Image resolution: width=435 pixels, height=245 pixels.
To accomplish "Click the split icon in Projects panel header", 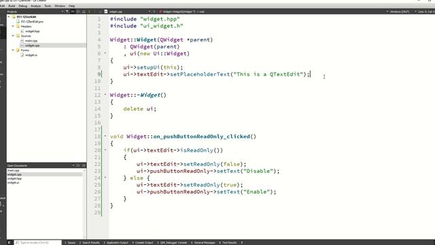I will [x=78, y=12].
